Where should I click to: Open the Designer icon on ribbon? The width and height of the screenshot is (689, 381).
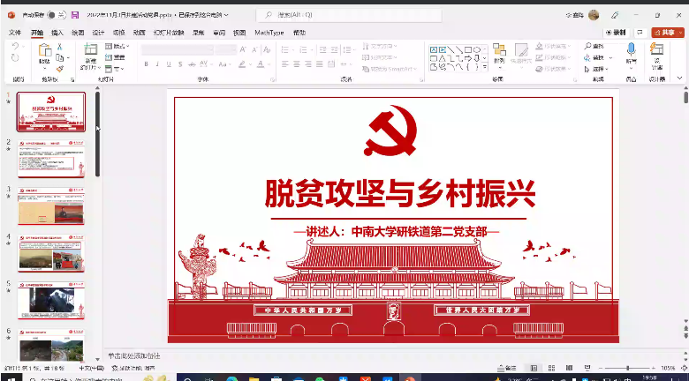click(x=658, y=53)
